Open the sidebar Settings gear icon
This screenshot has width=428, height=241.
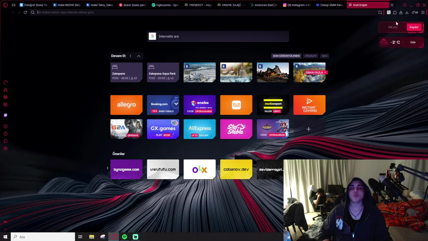(5, 149)
